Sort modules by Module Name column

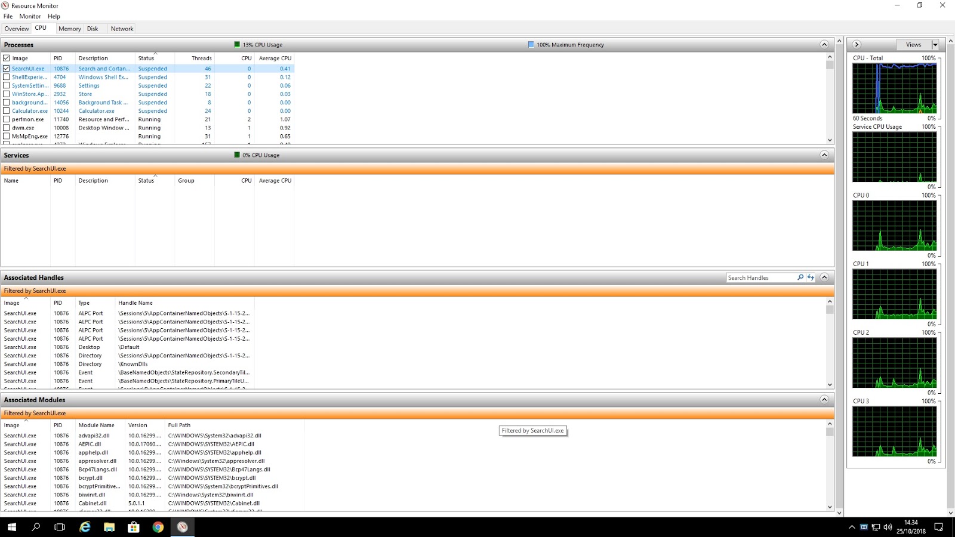tap(100, 425)
